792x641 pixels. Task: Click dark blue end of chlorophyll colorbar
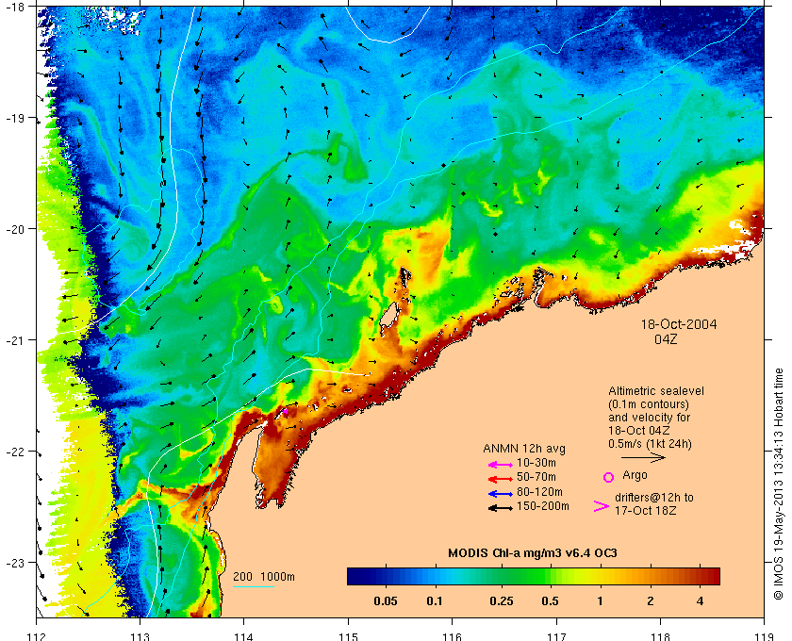pos(354,576)
